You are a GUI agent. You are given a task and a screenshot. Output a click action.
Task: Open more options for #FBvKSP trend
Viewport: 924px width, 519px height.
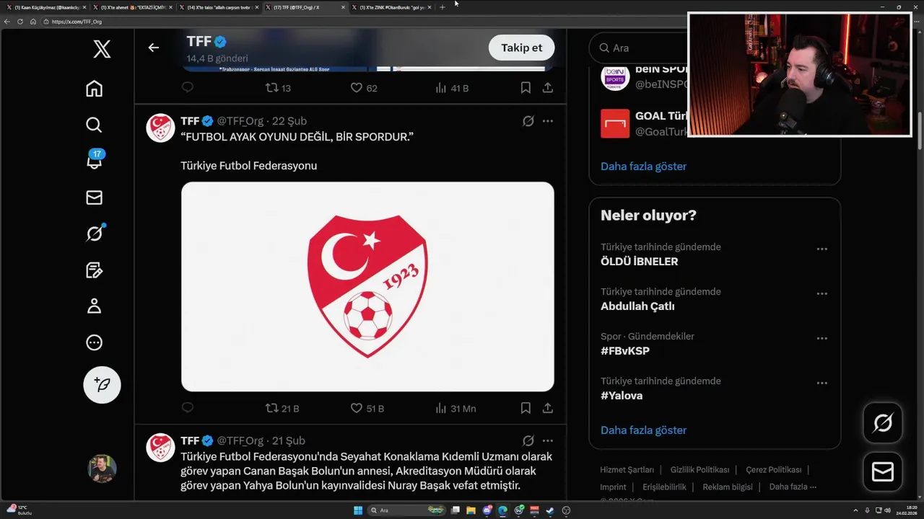[821, 338]
